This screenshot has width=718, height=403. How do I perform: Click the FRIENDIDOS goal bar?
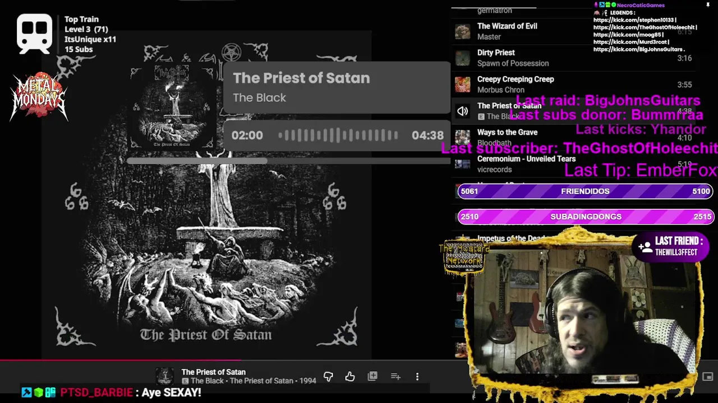(585, 191)
